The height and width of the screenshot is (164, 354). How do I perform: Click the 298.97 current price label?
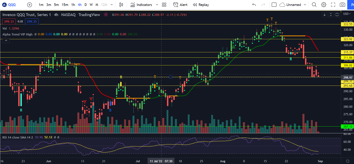tap(347, 77)
